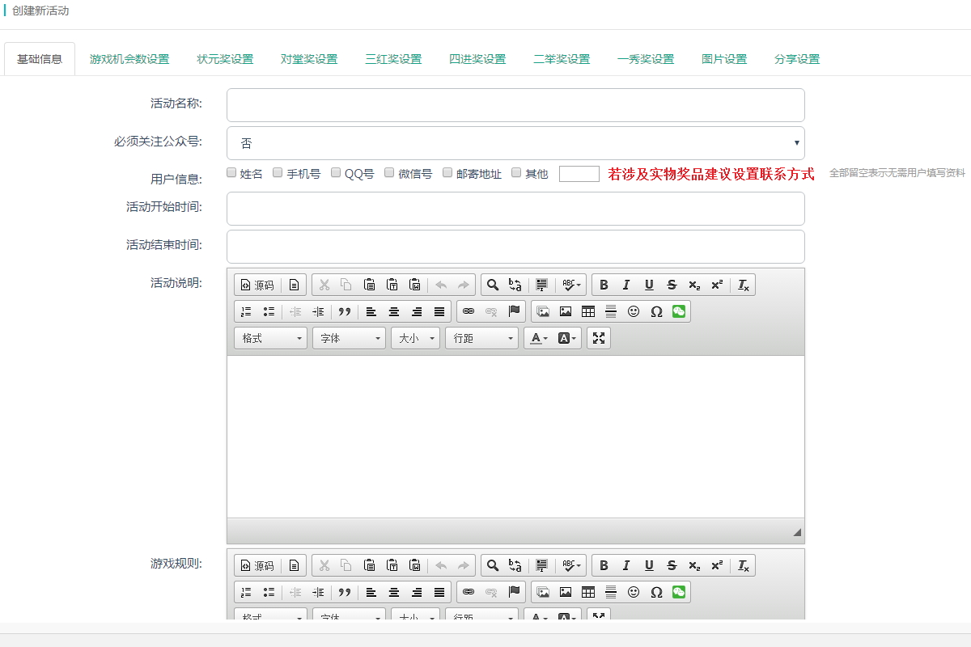This screenshot has height=647, width=971.
Task: Select the 邮寄地址 checkbox
Action: (447, 172)
